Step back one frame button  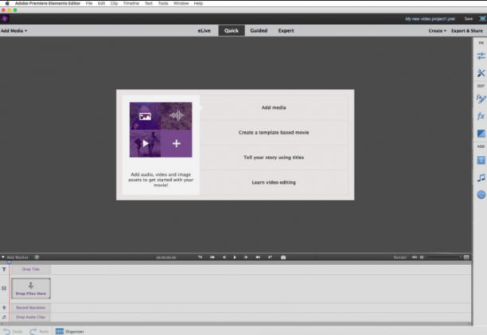point(224,257)
